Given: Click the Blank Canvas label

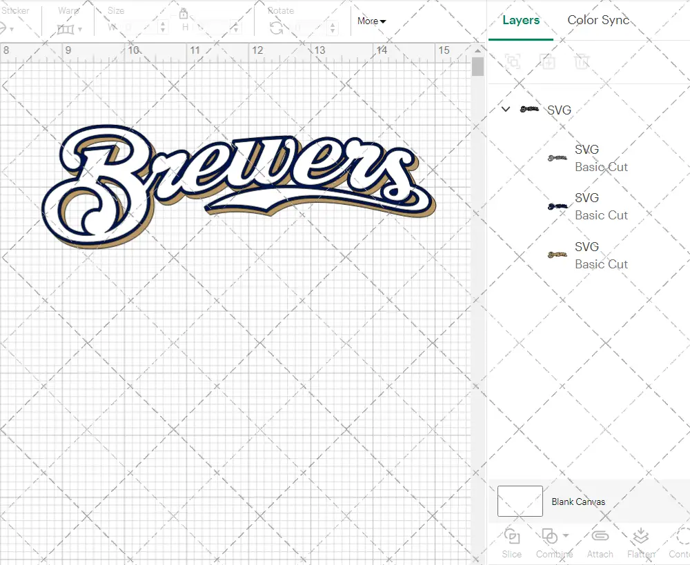Looking at the screenshot, I should click(x=578, y=502).
